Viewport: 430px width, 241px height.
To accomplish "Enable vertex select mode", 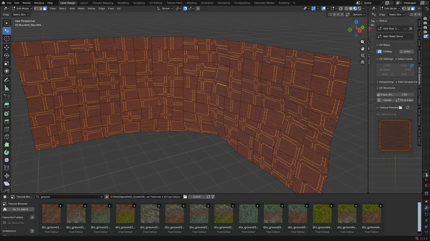I will click(36, 8).
